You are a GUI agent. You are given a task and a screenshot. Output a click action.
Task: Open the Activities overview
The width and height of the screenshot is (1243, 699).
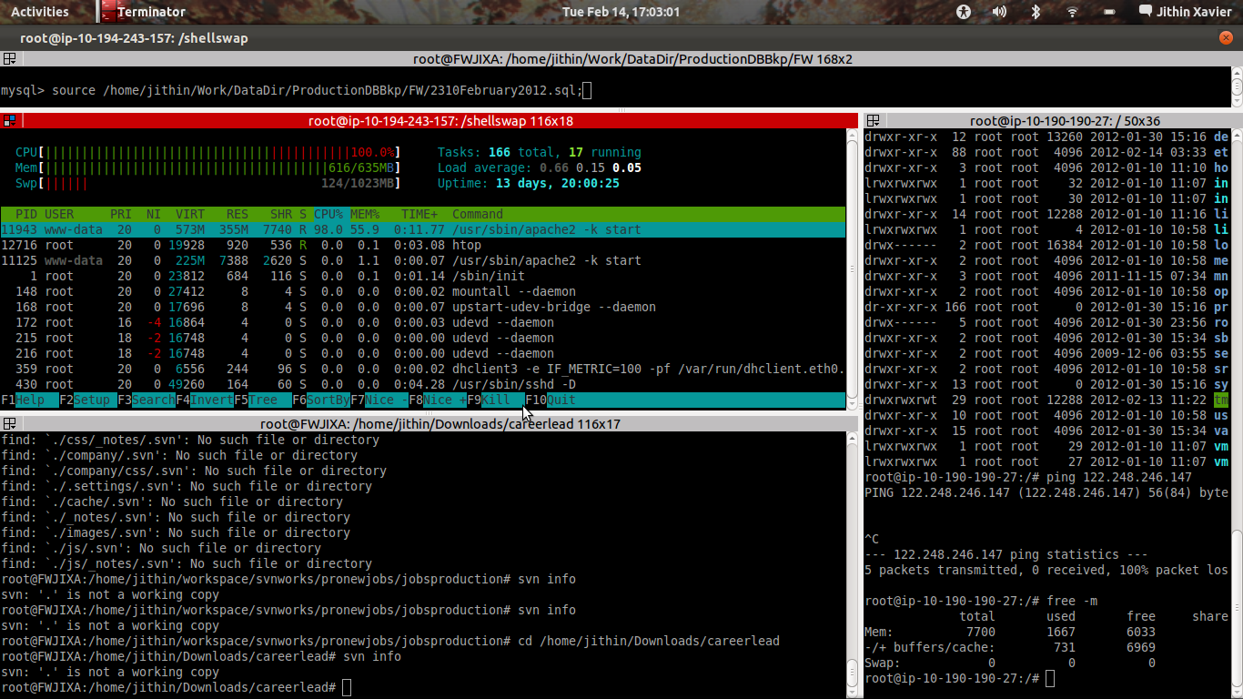(40, 12)
